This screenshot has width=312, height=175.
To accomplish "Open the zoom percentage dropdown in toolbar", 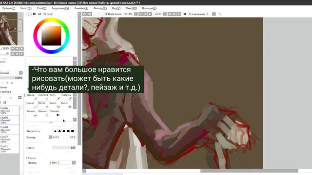I will [136, 14].
